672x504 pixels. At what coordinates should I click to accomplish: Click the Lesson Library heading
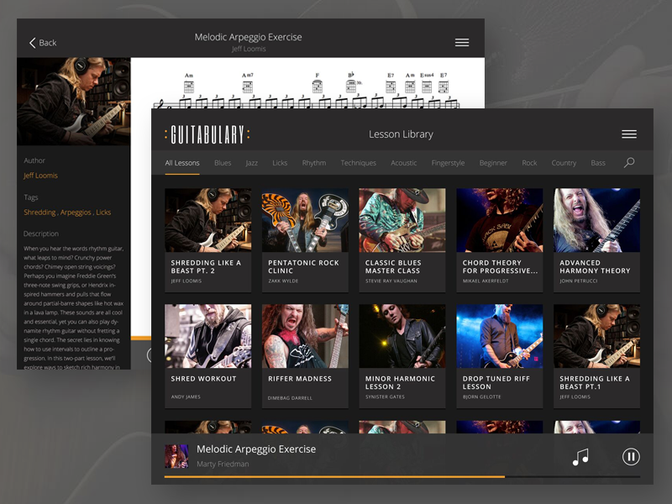(402, 134)
